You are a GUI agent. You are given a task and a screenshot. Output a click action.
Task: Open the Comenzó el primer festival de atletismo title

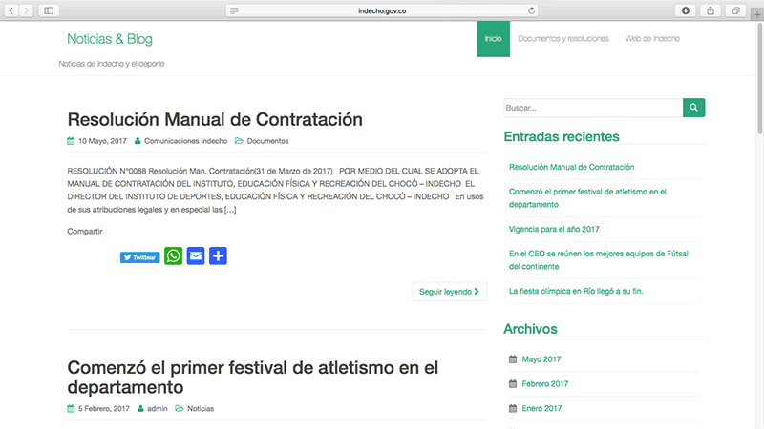[253, 378]
